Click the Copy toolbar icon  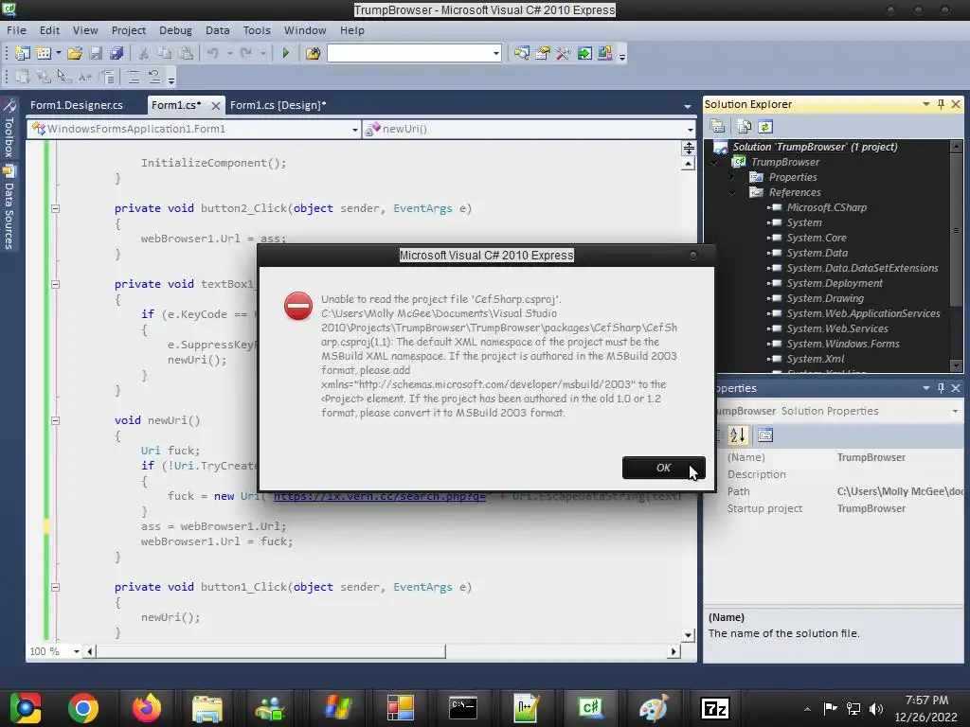(165, 53)
